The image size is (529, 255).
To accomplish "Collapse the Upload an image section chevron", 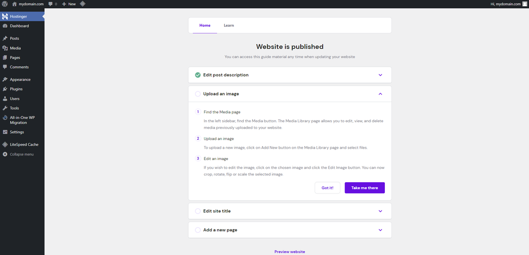I will (380, 94).
